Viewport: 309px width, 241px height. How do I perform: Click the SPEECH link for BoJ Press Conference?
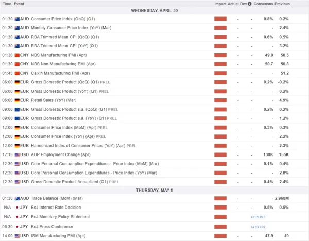[x=258, y=227]
